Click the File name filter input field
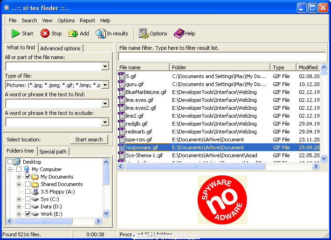The image size is (331, 240). (222, 56)
